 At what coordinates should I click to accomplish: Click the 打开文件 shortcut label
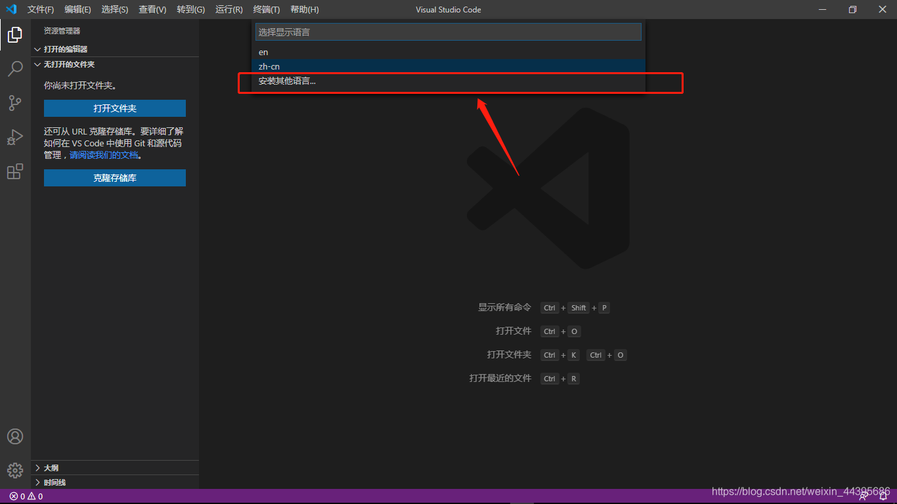(x=514, y=331)
